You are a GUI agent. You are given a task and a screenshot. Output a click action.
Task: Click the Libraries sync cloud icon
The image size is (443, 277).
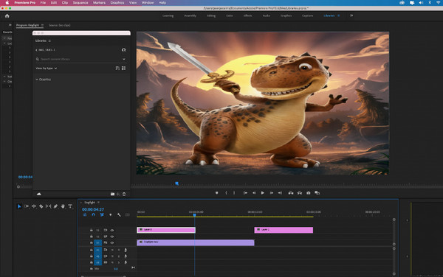point(39,194)
